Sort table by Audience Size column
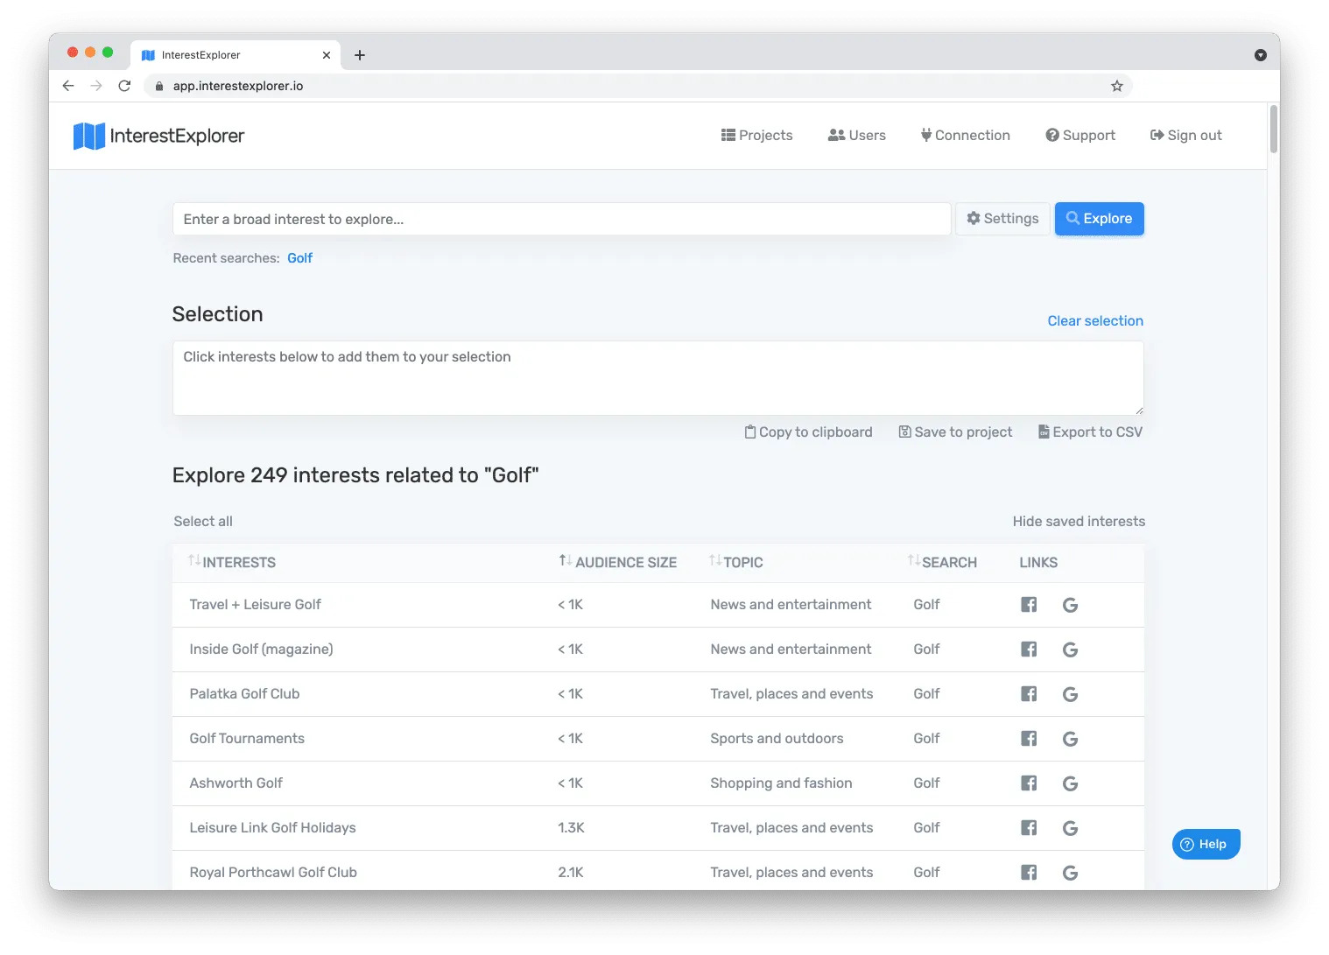The height and width of the screenshot is (955, 1329). (x=618, y=562)
